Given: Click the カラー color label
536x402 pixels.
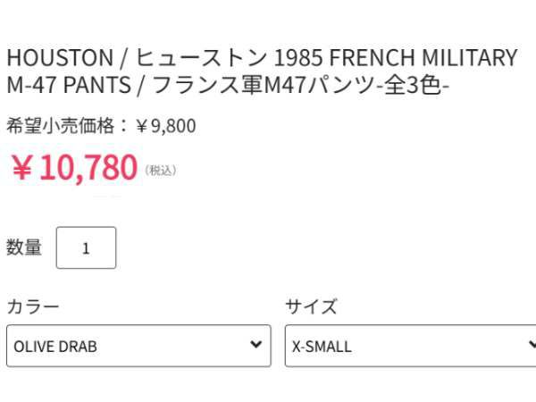Looking at the screenshot, I should coord(33,307).
